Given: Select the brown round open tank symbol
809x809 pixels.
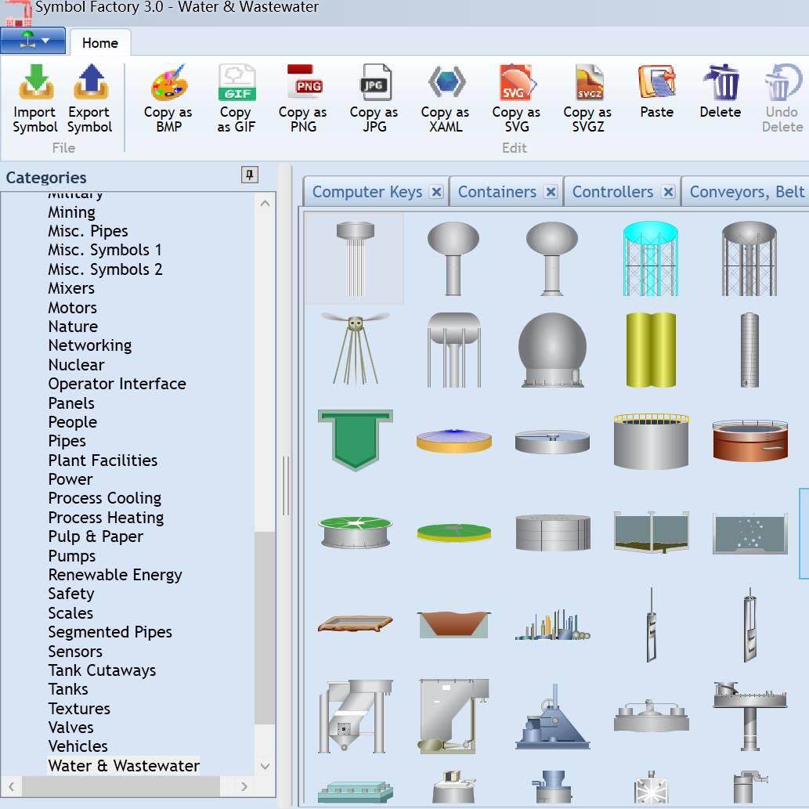Looking at the screenshot, I should pos(749,440).
